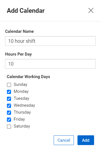Untick the Tuesday checkbox
Image resolution: width=101 pixels, height=152 pixels.
point(9,99)
